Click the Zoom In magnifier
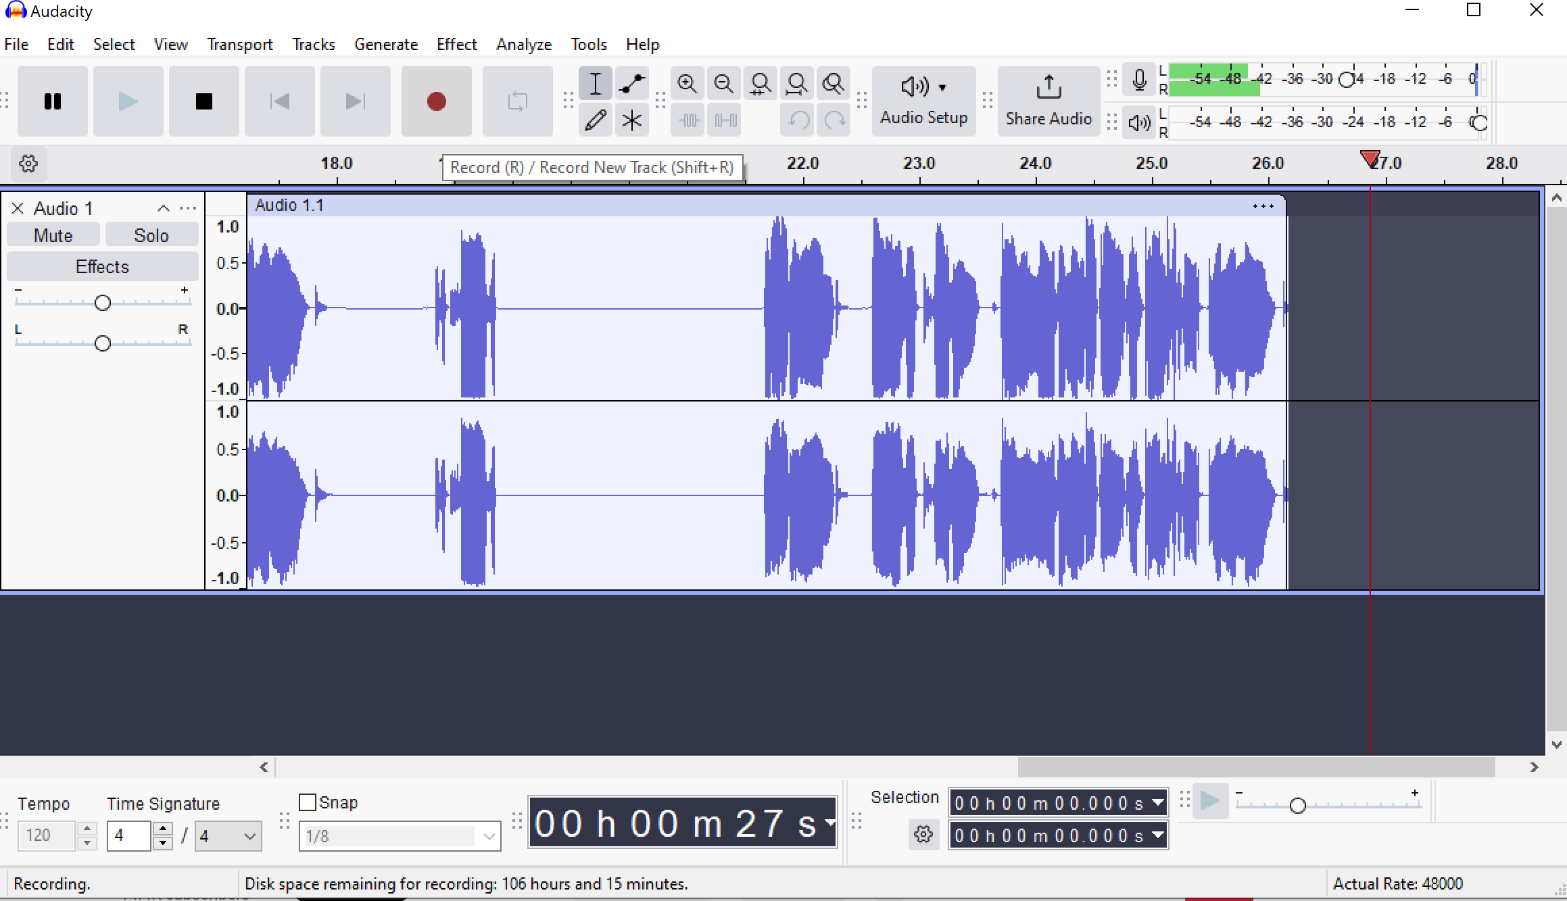This screenshot has width=1567, height=901. (x=688, y=84)
